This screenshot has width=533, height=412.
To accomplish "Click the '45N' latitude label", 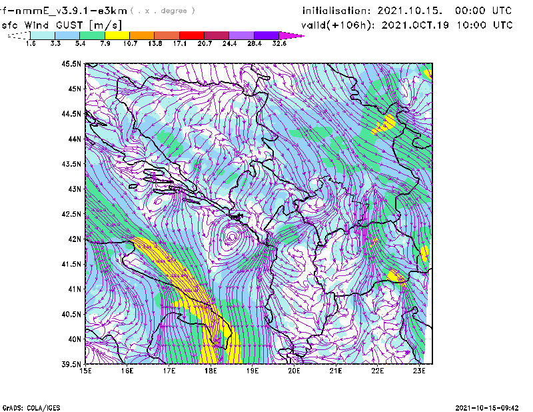I will point(75,89).
